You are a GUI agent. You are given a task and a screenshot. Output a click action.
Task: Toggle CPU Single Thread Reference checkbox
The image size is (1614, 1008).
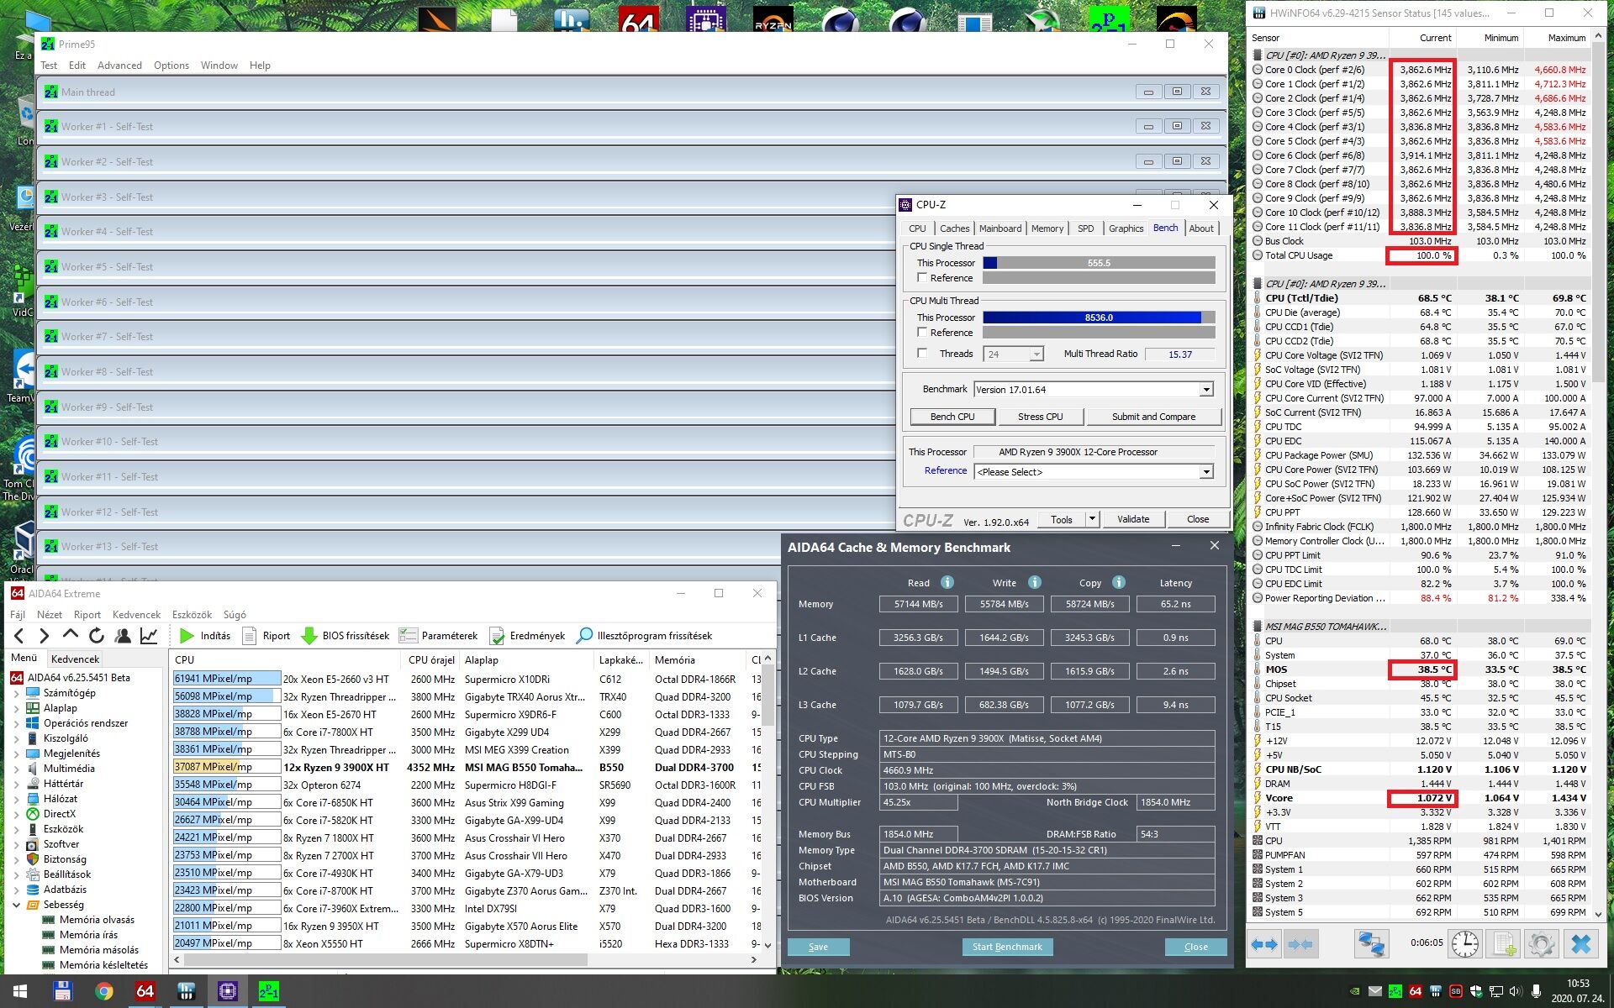(x=922, y=278)
